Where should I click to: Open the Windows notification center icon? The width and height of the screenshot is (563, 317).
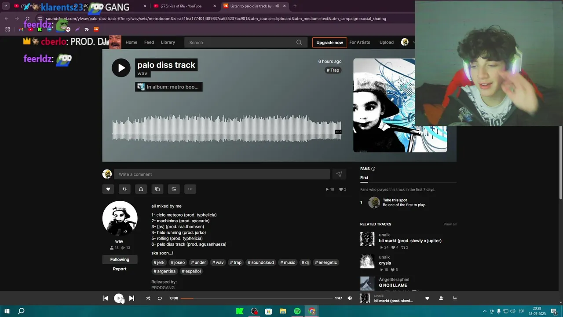pyautogui.click(x=554, y=311)
